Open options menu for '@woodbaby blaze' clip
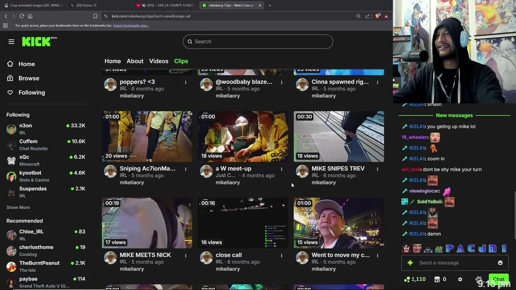 [x=281, y=82]
